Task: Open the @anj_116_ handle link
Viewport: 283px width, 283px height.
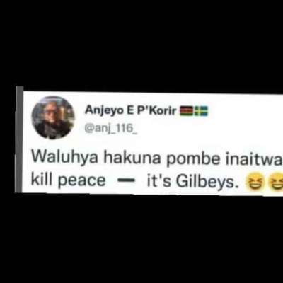Action: pos(111,129)
